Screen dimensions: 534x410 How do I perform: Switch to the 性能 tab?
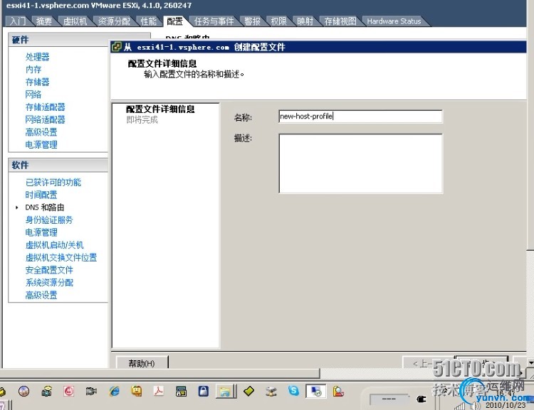(x=149, y=21)
